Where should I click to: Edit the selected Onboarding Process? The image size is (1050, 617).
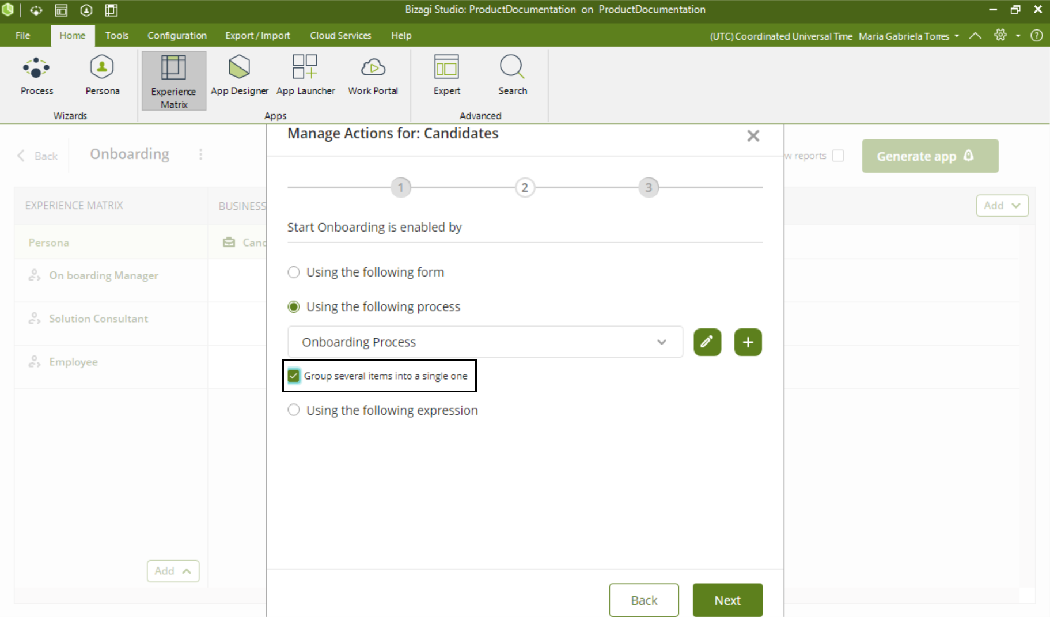coord(707,342)
